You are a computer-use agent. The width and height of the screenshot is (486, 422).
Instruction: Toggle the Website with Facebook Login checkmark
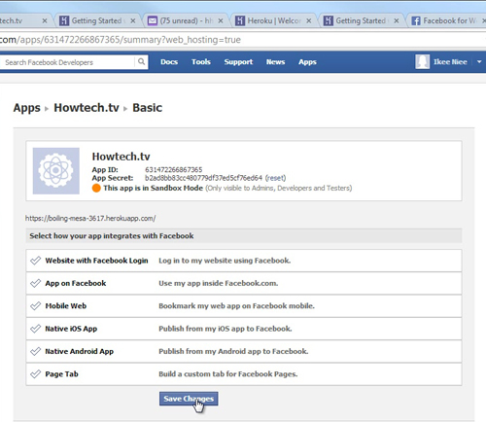(x=35, y=261)
